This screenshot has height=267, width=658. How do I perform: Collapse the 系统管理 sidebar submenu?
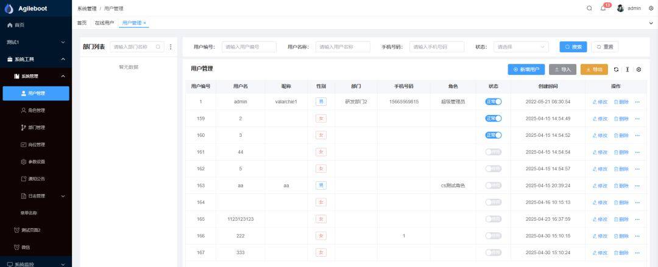[36, 76]
